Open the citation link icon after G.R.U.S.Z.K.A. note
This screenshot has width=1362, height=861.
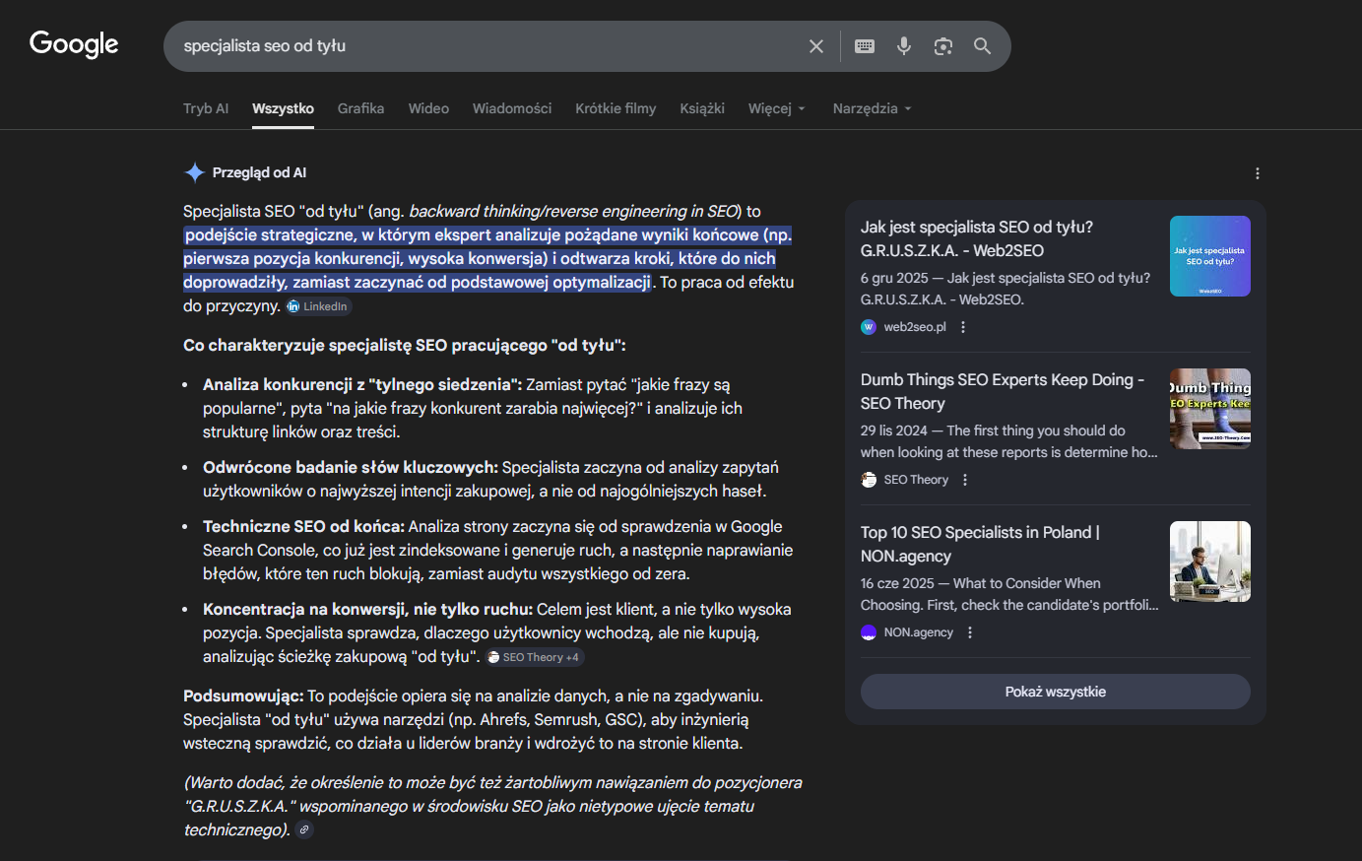(x=303, y=829)
